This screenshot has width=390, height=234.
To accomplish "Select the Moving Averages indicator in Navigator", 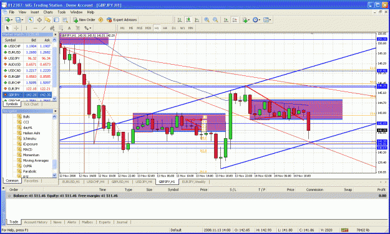I will (x=36, y=161).
